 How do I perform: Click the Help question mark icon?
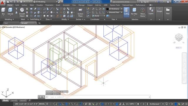168,2
